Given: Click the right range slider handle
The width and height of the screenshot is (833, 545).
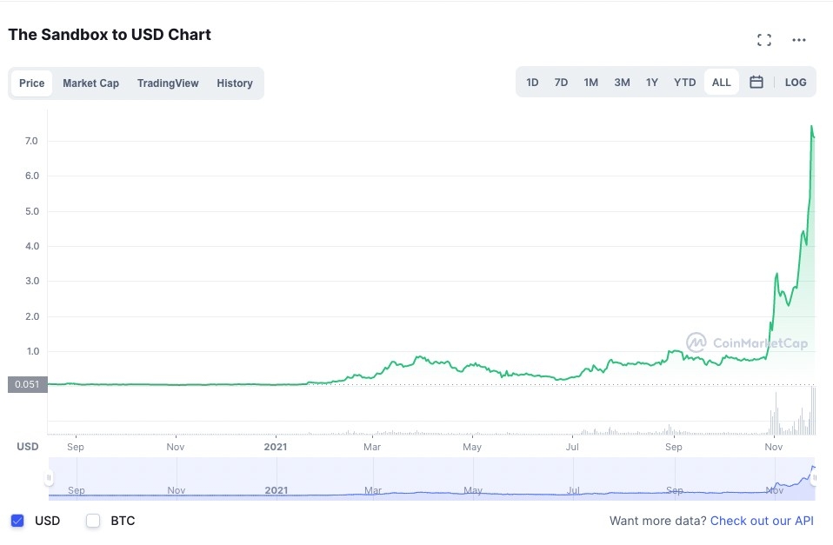Looking at the screenshot, I should 815,477.
